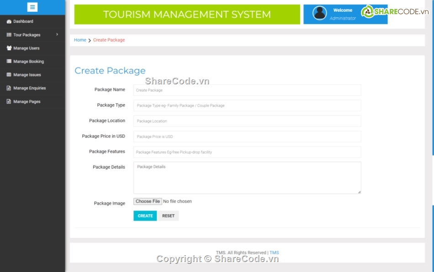The image size is (434, 272).
Task: Click the 'Create Package' page heading
Action: (x=110, y=71)
